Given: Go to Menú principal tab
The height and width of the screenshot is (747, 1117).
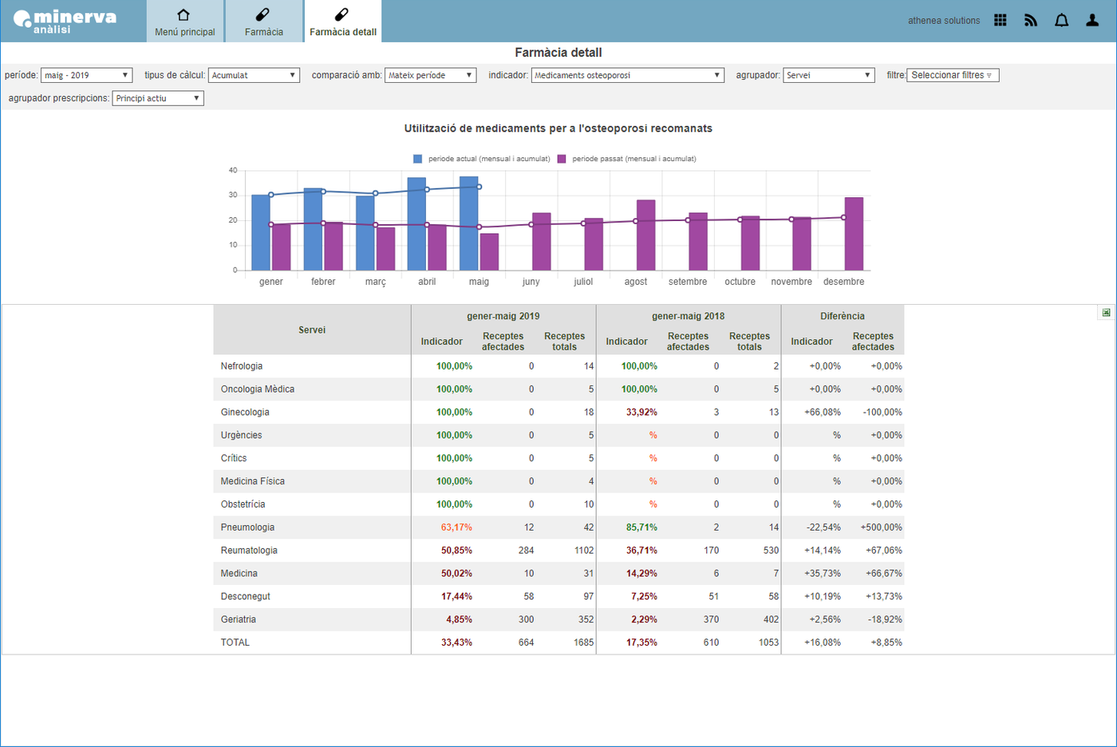Looking at the screenshot, I should (x=184, y=22).
